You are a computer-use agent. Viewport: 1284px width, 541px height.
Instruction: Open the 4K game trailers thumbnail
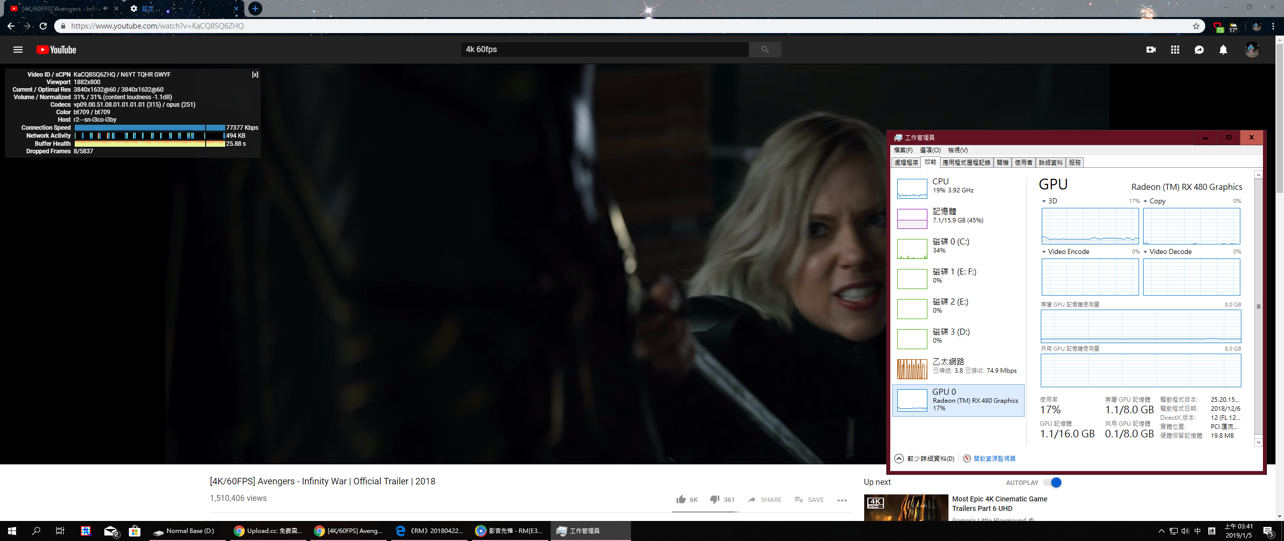(906, 508)
